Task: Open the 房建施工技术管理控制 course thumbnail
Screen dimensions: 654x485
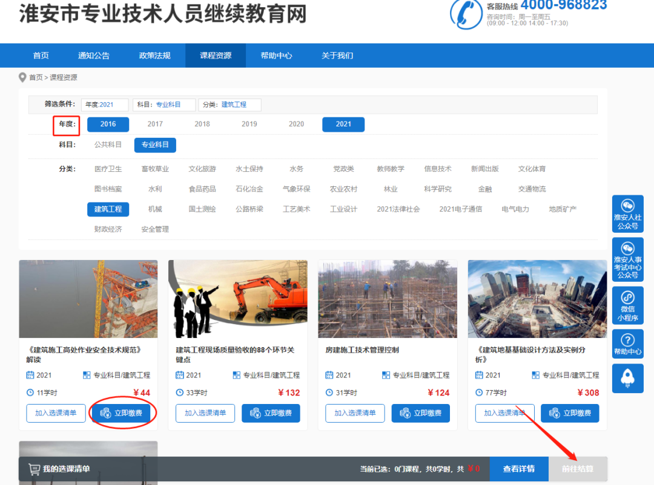Action: 387,298
